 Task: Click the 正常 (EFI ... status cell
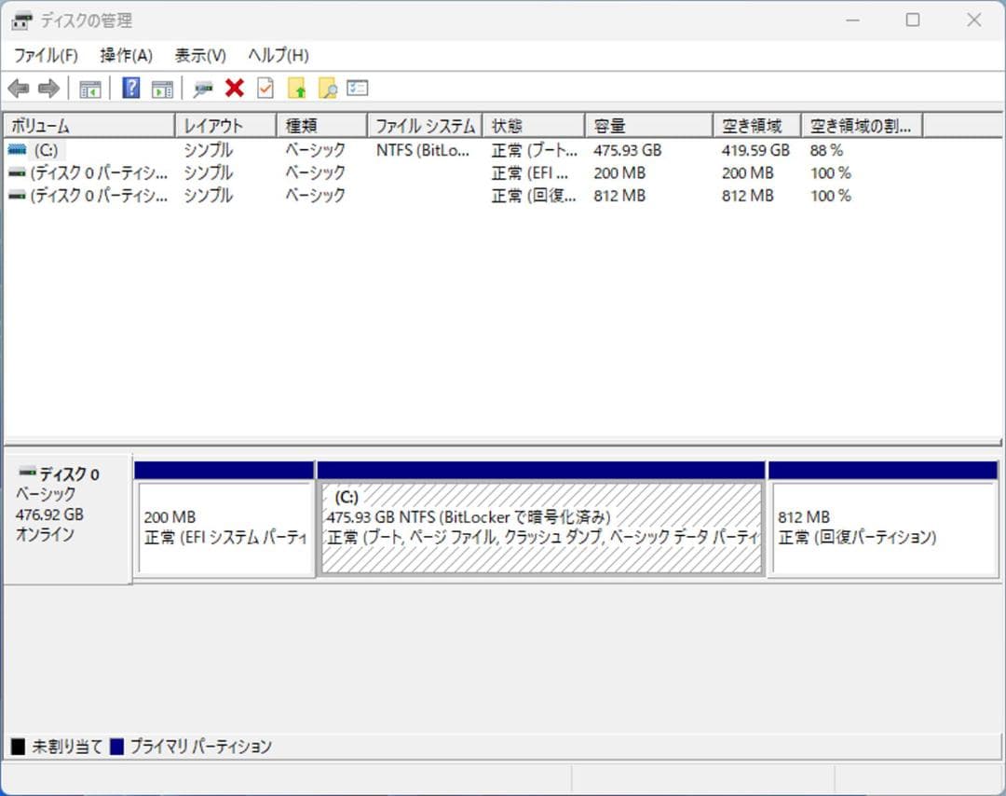click(530, 173)
